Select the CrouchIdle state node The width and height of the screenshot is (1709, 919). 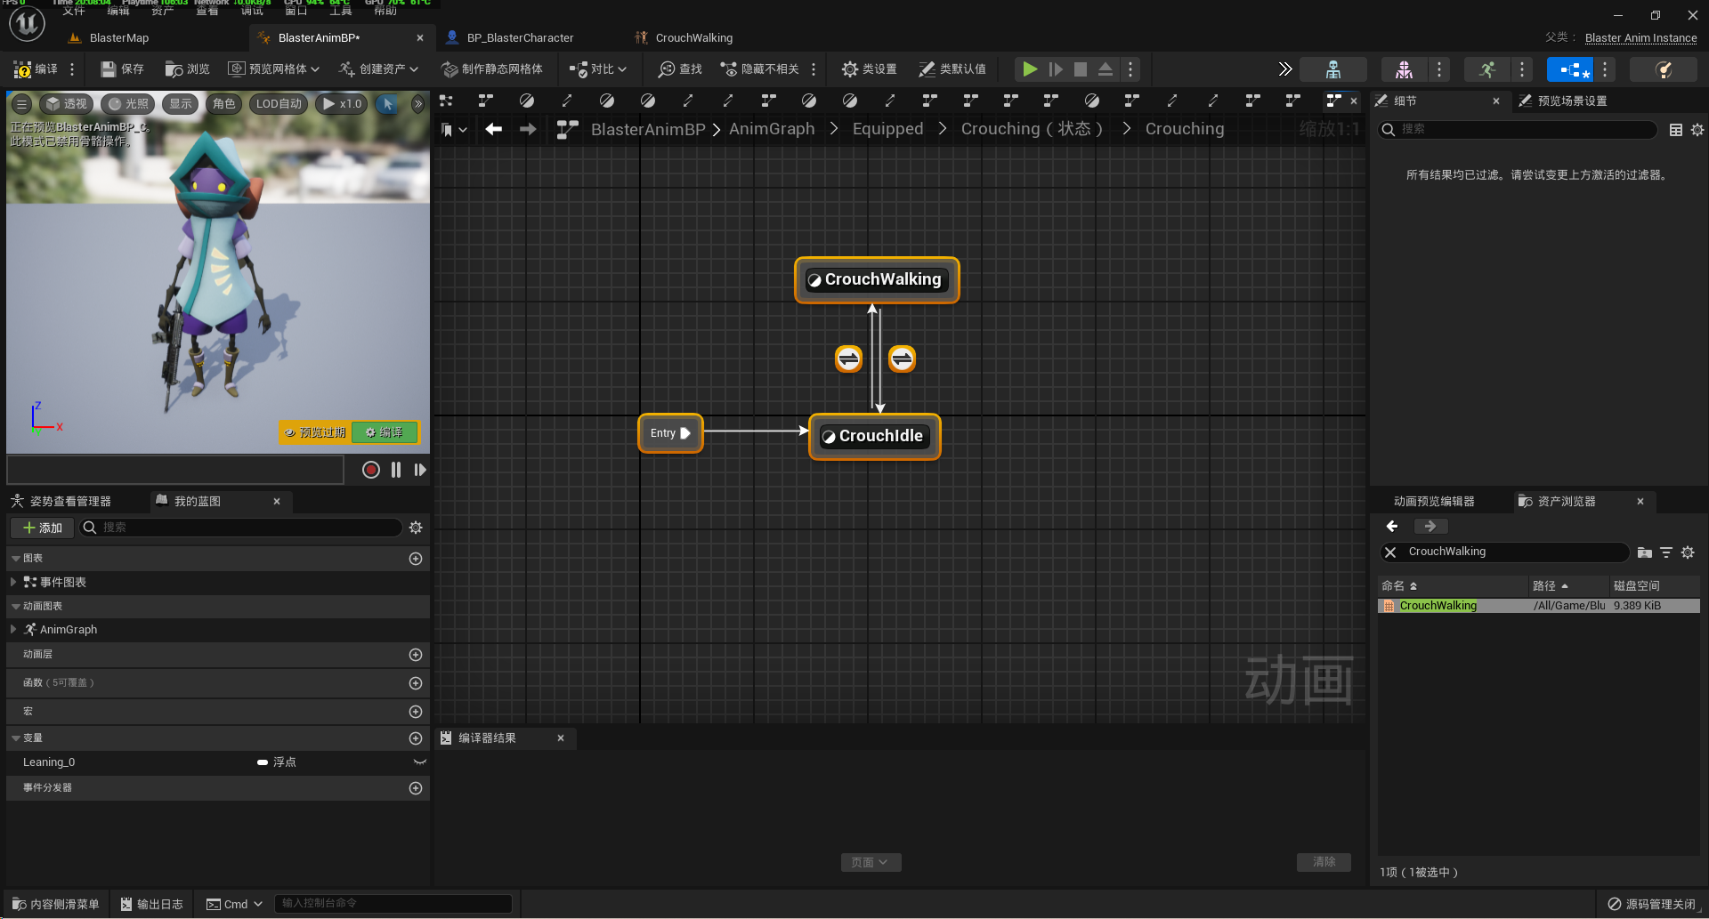(x=874, y=436)
